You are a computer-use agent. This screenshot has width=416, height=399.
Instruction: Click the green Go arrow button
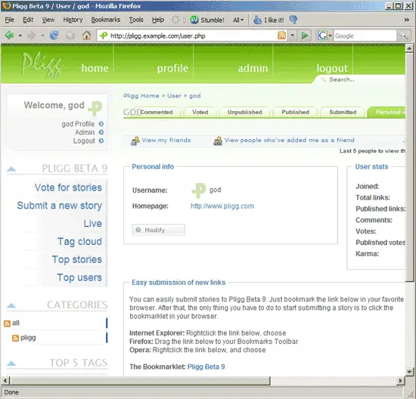coord(305,36)
